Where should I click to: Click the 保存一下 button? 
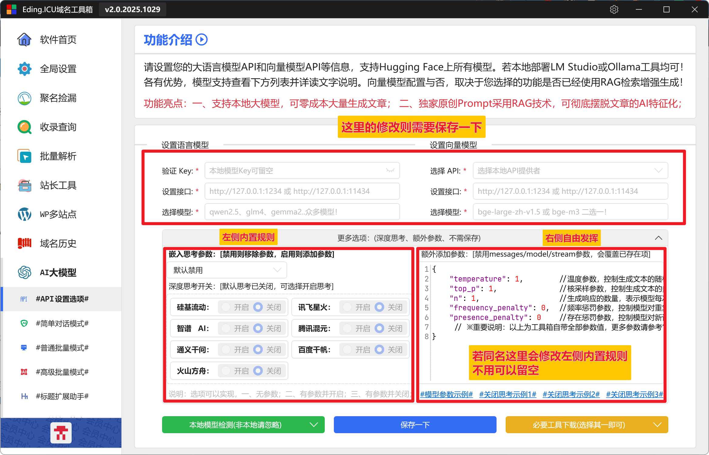[415, 425]
